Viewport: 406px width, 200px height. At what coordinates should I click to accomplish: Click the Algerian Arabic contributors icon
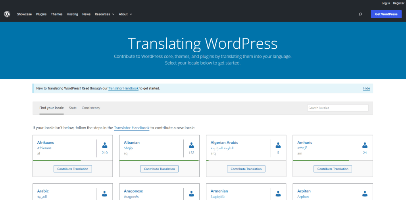(x=278, y=145)
